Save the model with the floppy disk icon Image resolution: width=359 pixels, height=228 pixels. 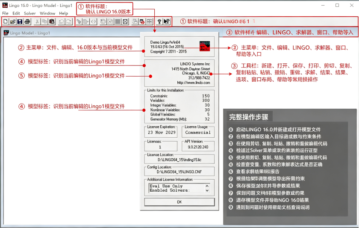point(20,21)
